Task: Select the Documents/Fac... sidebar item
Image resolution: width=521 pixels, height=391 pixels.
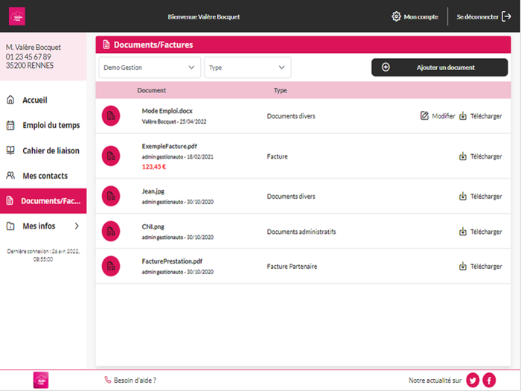Action: (x=43, y=201)
